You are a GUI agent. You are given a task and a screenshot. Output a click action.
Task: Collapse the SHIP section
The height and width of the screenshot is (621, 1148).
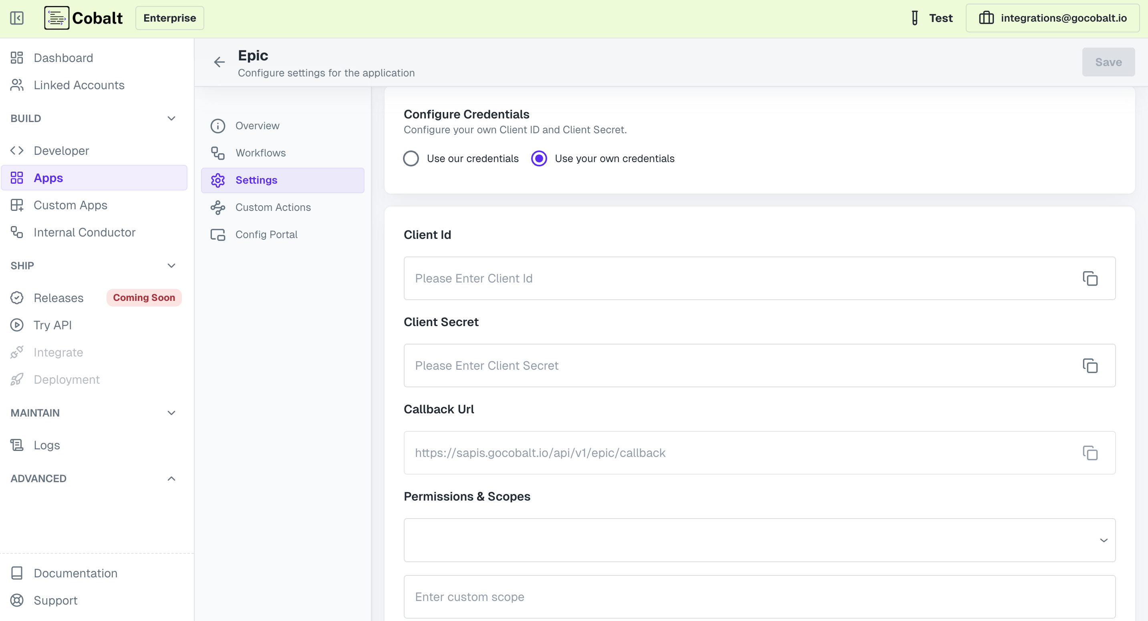point(171,265)
